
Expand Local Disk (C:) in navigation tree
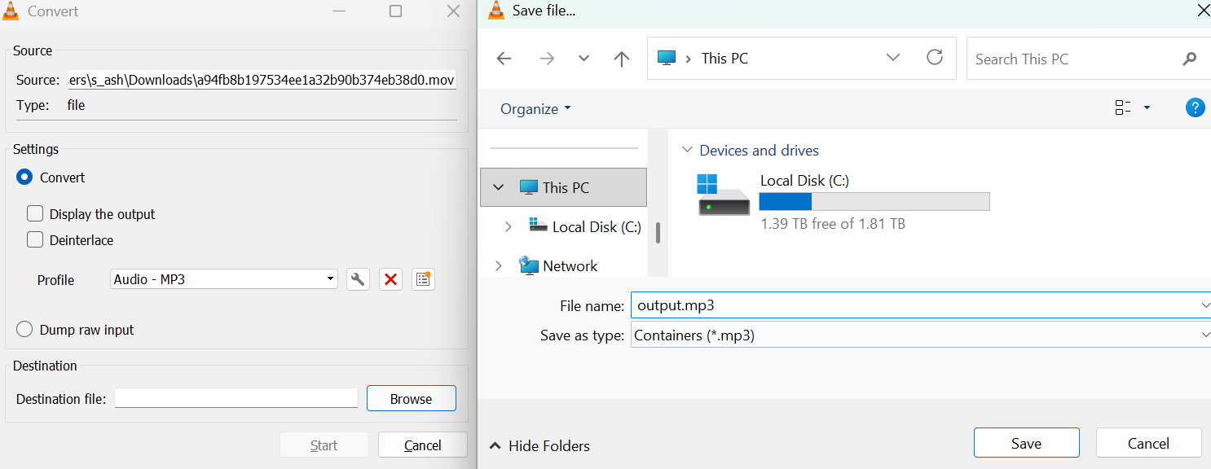click(509, 227)
